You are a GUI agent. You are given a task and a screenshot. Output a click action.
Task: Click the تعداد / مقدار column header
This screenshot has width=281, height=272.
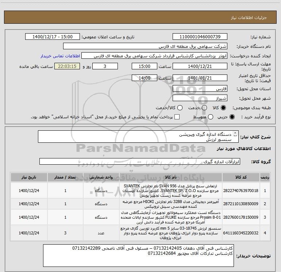pos(65,177)
